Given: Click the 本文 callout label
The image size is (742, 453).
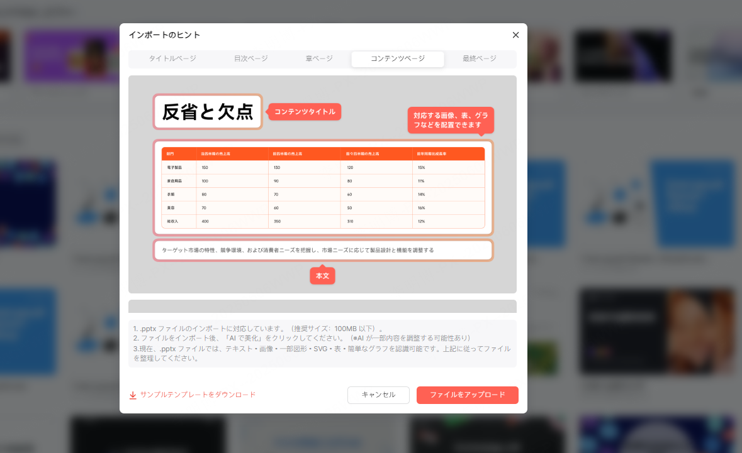Looking at the screenshot, I should point(322,275).
